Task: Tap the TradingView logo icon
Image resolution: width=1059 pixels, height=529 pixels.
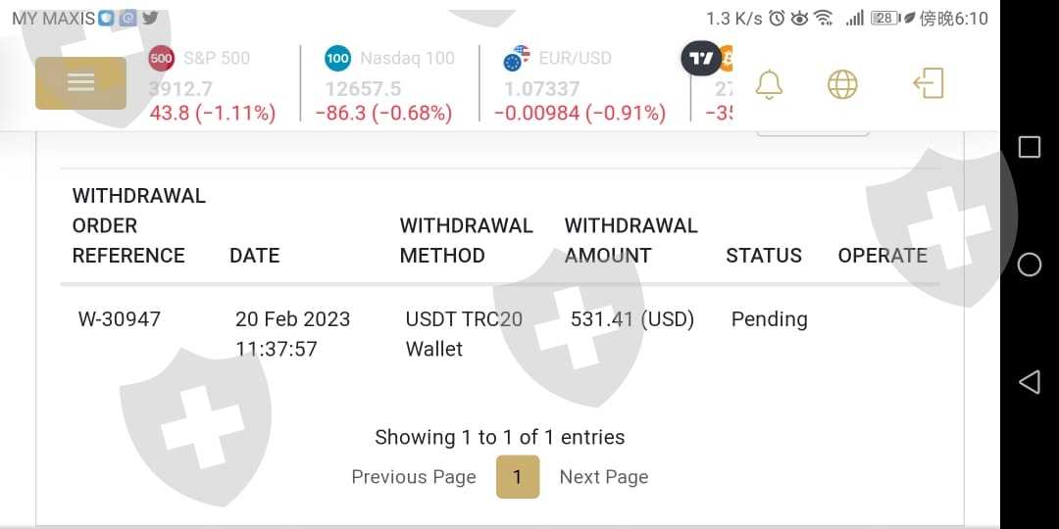Action: click(701, 60)
